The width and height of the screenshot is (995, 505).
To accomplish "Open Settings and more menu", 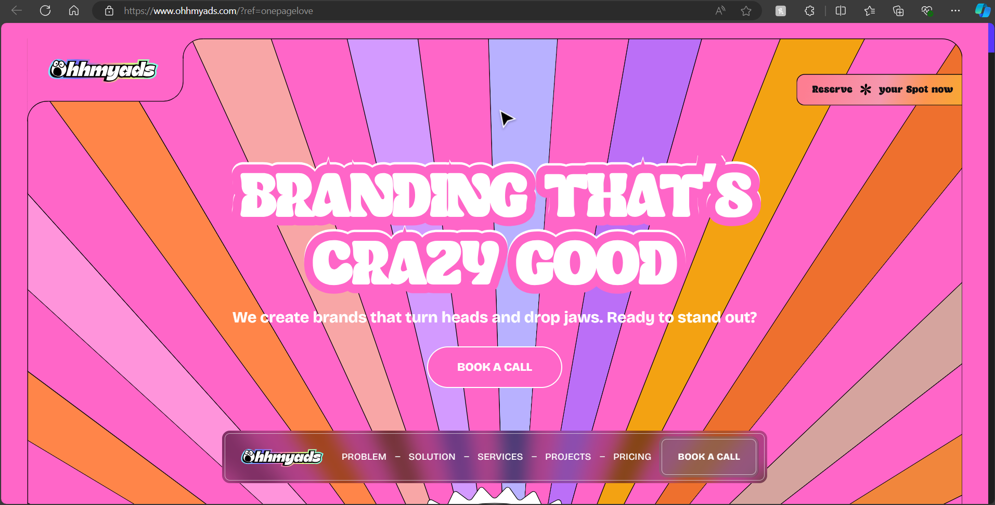I will [955, 11].
